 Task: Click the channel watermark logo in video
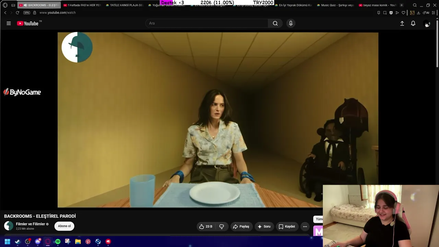77,47
